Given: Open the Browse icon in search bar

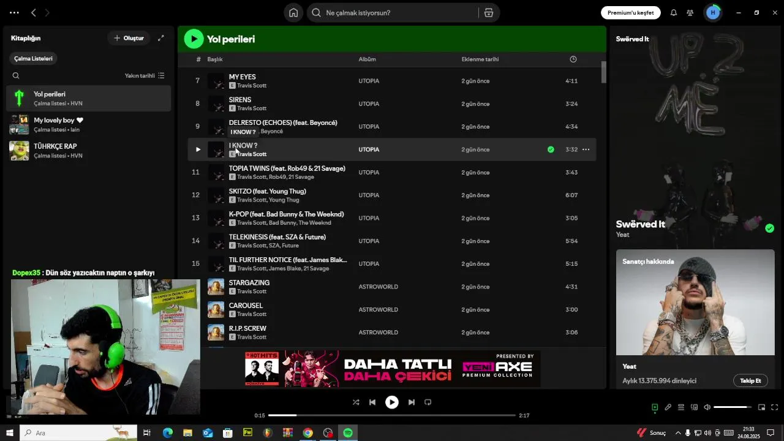Looking at the screenshot, I should [489, 13].
